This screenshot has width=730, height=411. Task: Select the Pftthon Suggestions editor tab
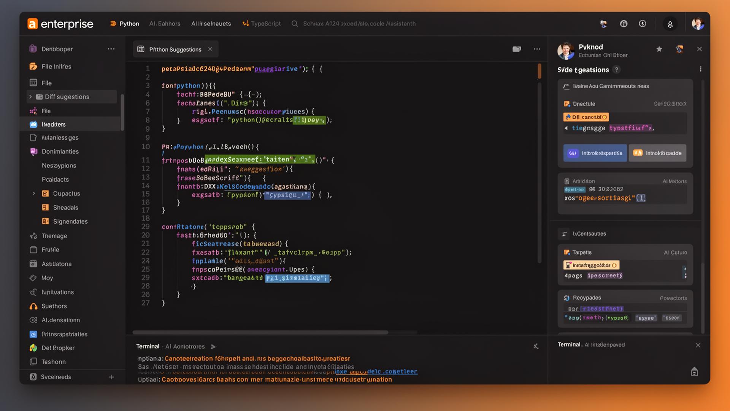175,49
